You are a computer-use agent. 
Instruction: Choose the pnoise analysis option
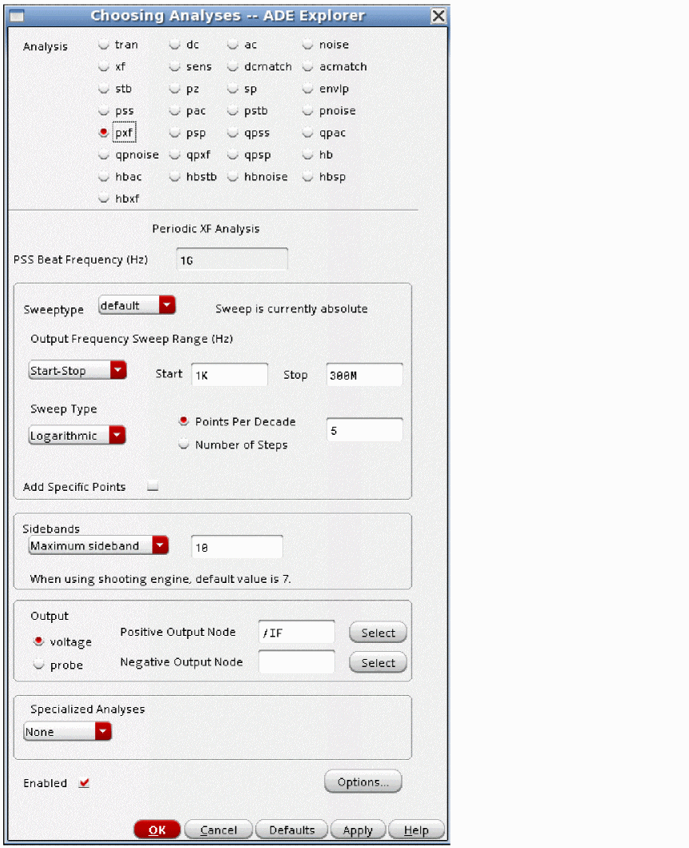pyautogui.click(x=307, y=111)
